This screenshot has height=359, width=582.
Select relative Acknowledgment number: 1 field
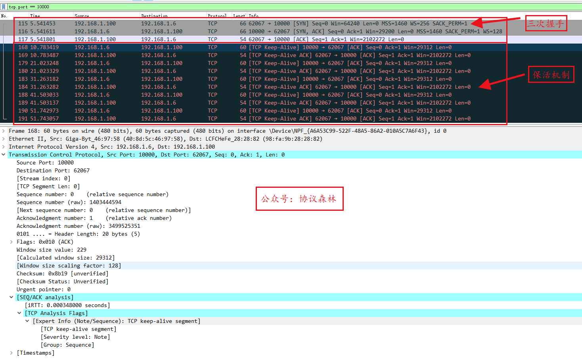[94, 218]
